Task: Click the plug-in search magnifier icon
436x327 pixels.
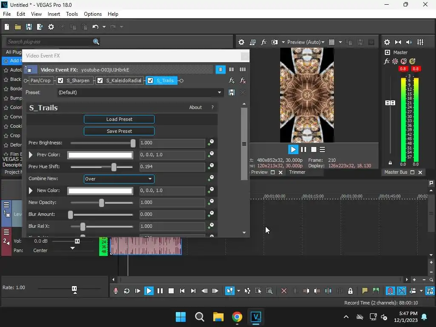Action: pos(96,42)
